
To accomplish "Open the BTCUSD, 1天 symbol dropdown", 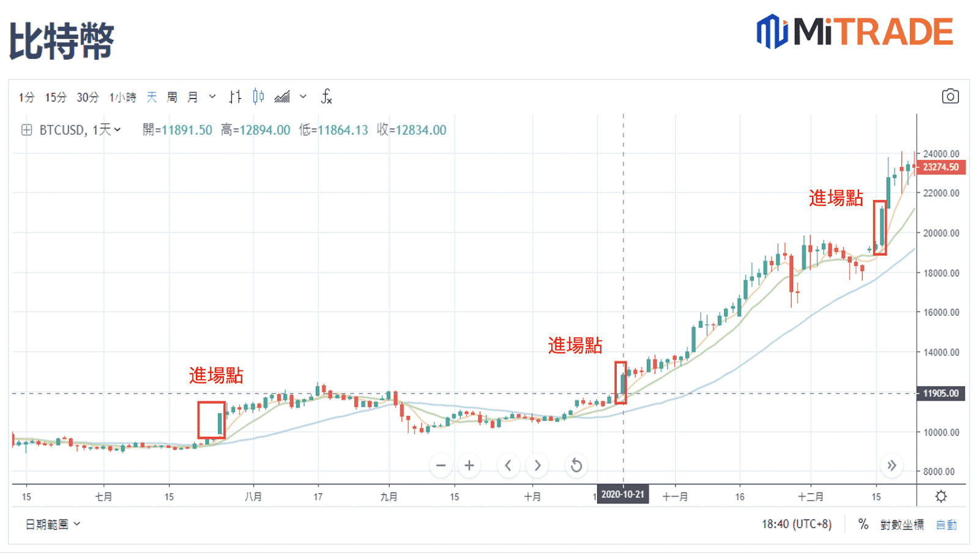I will point(80,130).
